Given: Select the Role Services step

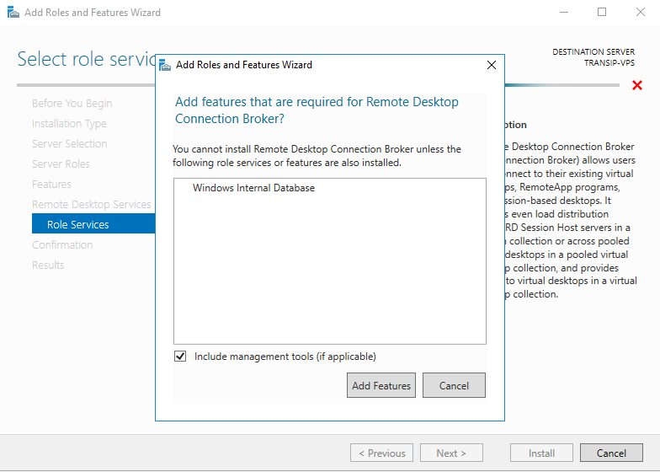Looking at the screenshot, I should click(93, 224).
